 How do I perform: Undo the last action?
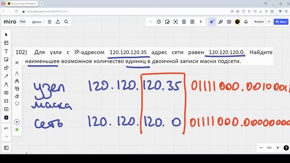[6, 128]
